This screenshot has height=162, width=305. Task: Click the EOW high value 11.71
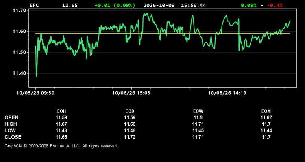[198, 124]
